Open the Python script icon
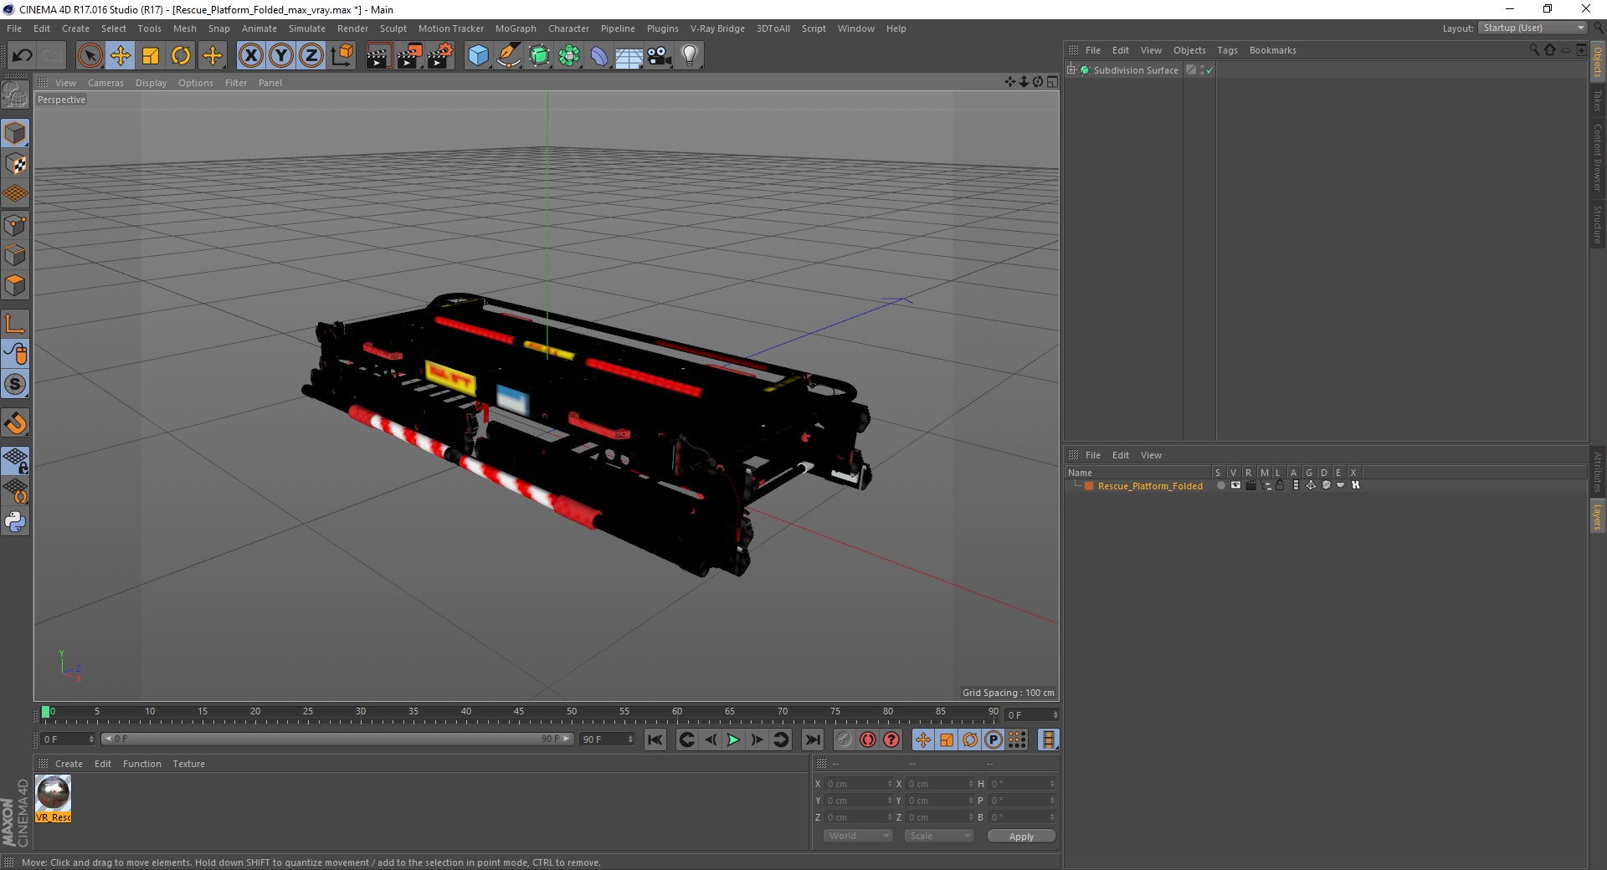This screenshot has height=870, width=1607. [x=15, y=522]
